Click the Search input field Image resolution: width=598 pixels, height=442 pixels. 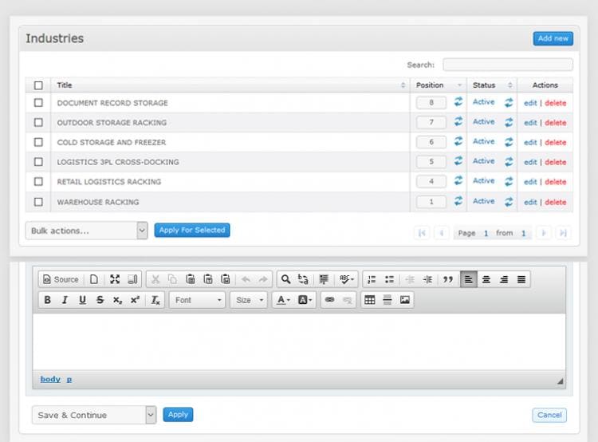[508, 65]
